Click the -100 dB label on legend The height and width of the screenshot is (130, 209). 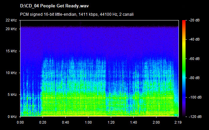point(195,97)
